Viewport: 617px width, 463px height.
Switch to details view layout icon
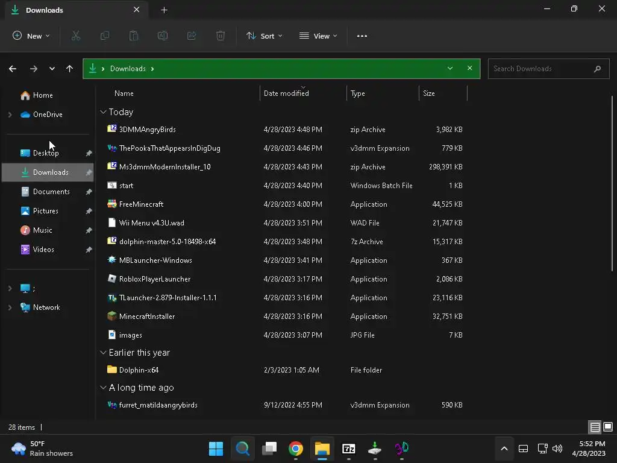tap(595, 427)
